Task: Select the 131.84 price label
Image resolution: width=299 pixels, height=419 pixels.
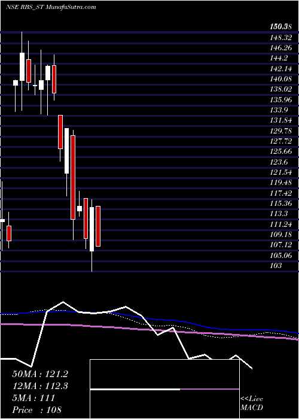Action: (280, 120)
